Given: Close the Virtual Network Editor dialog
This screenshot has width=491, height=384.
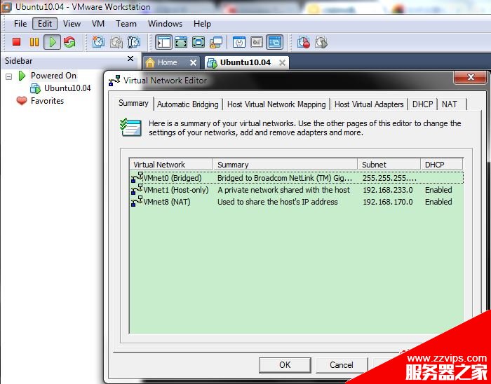Looking at the screenshot, I should coord(471,77).
